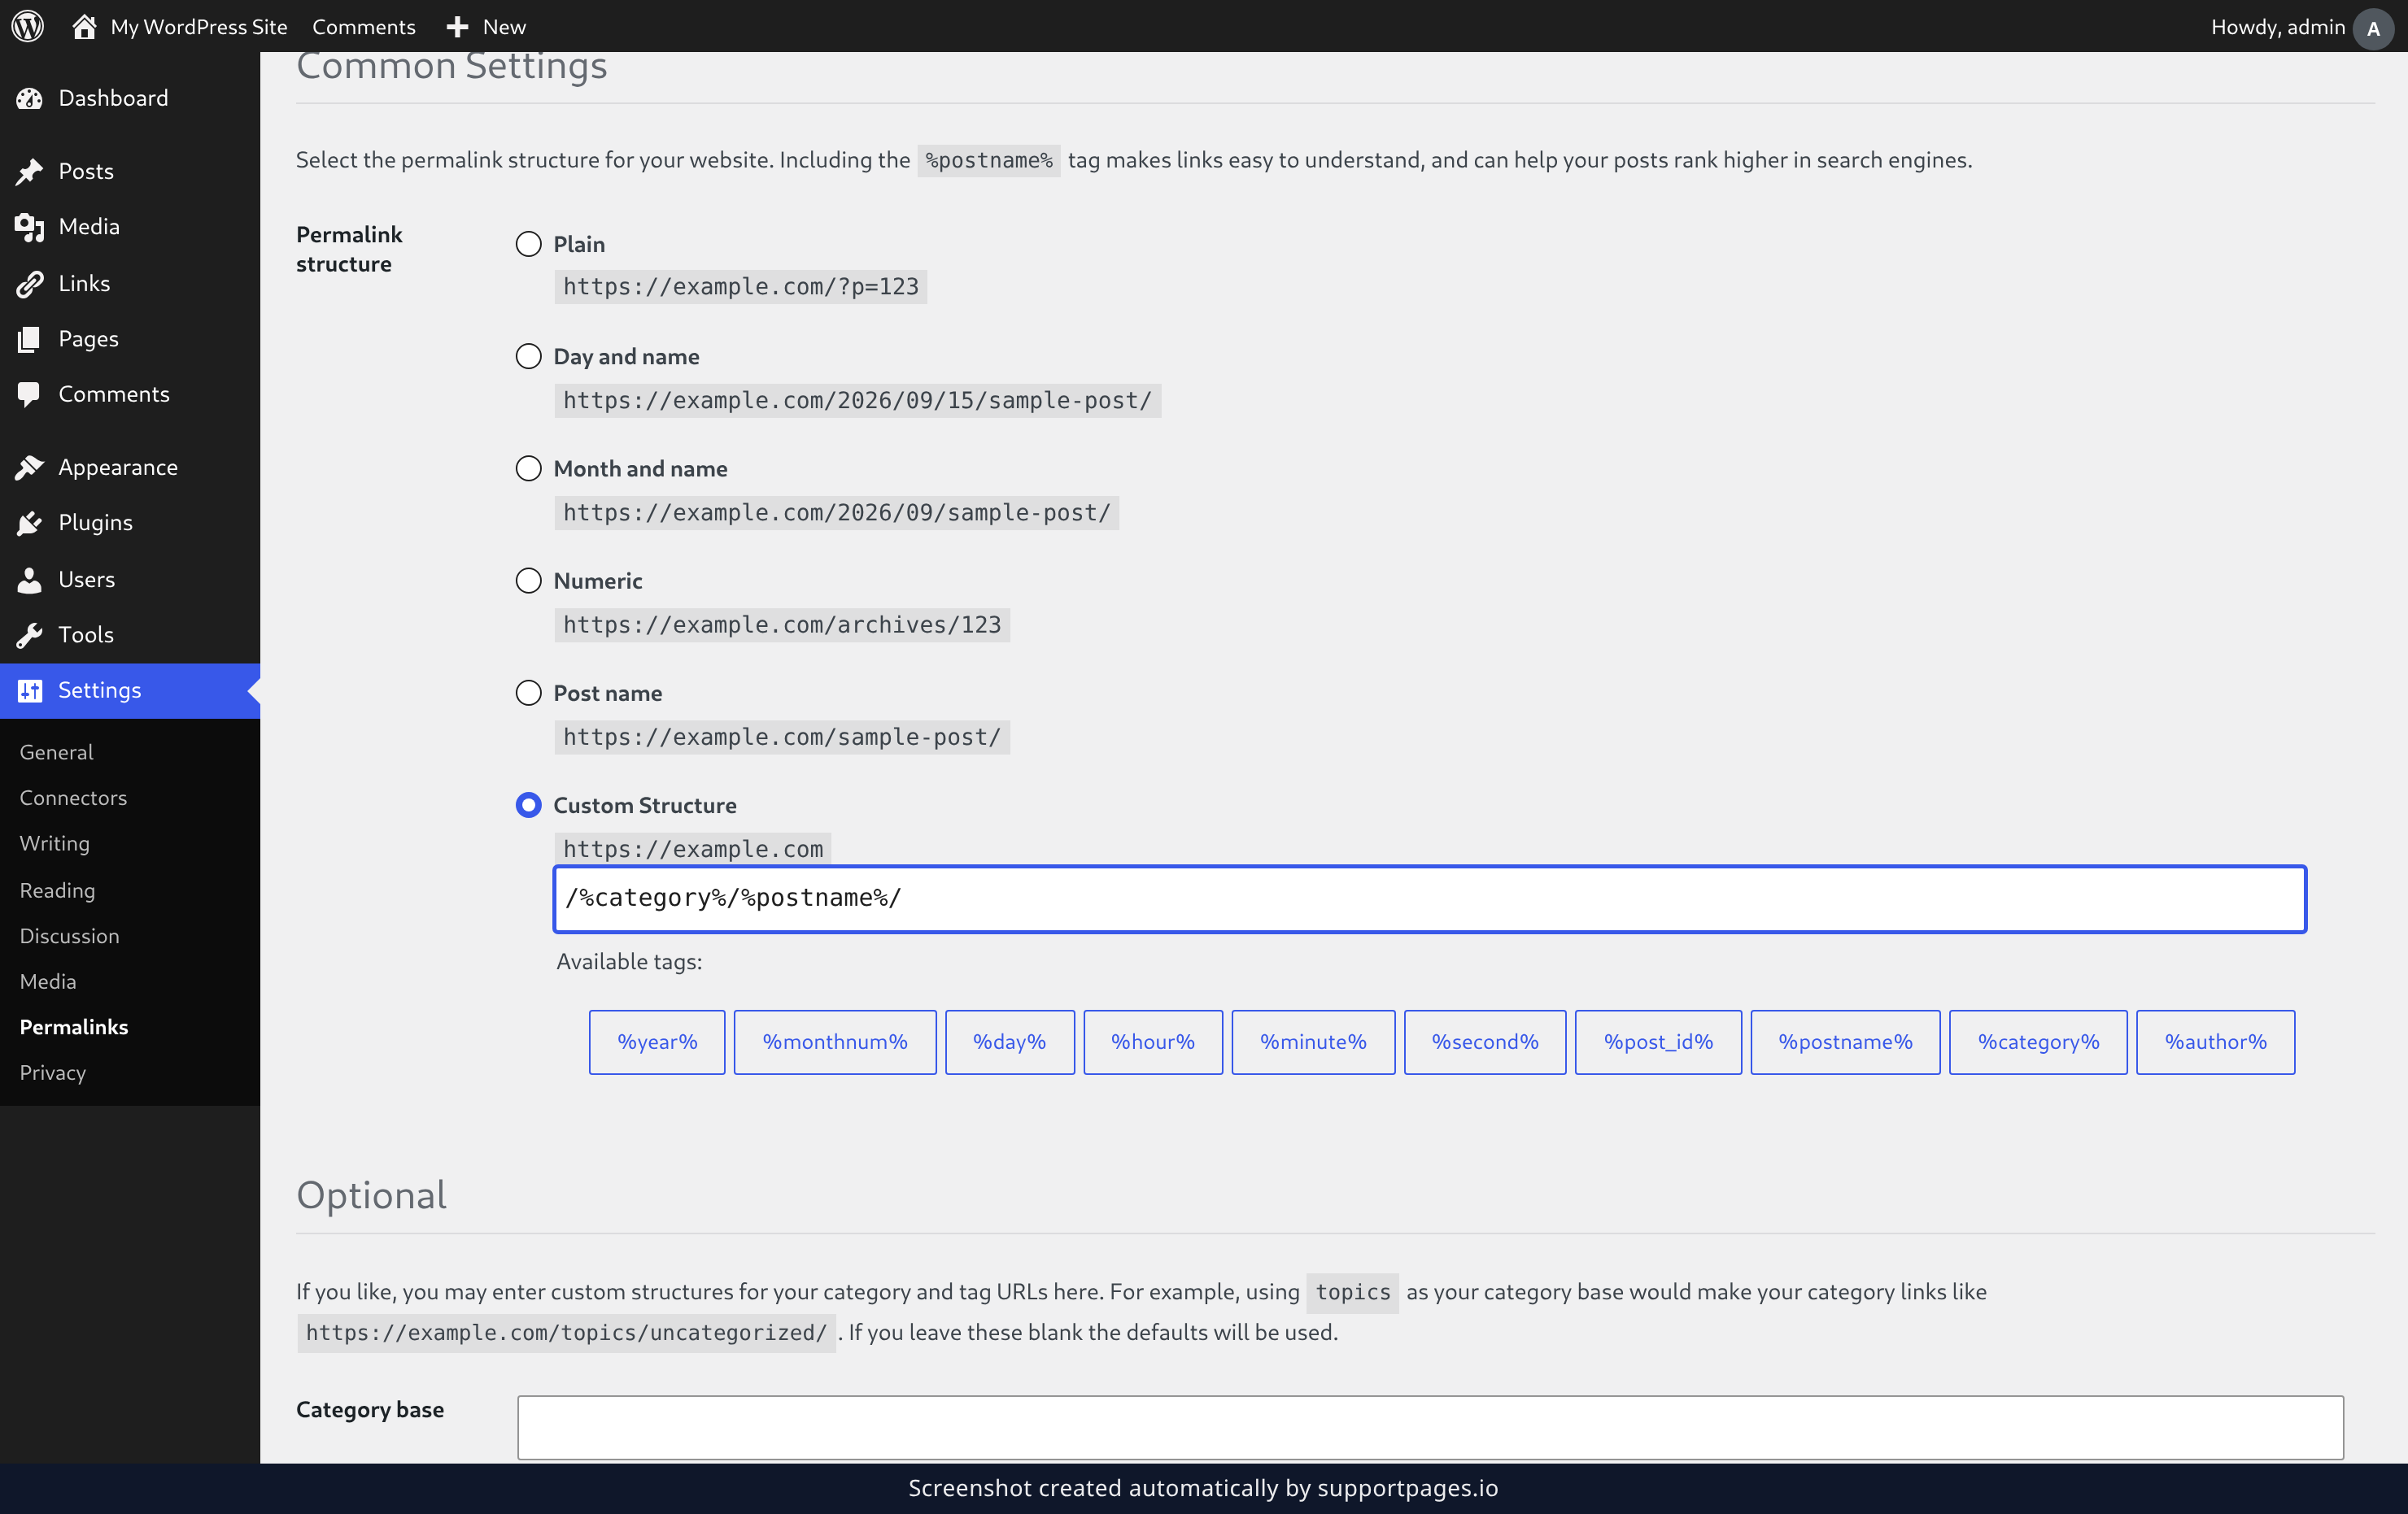
Task: Click the admin avatar icon
Action: (2373, 28)
